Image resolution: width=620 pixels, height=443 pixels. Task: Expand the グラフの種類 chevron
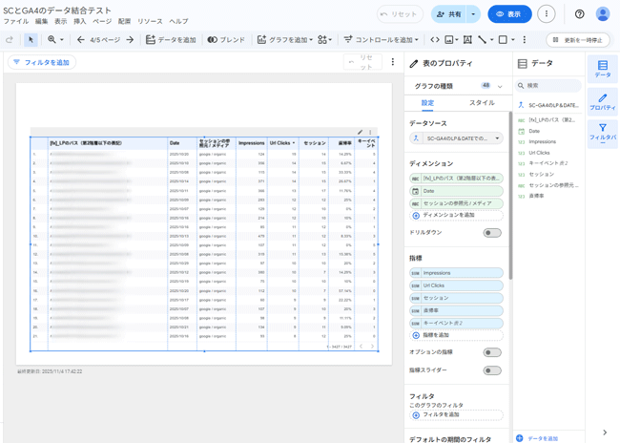click(500, 86)
